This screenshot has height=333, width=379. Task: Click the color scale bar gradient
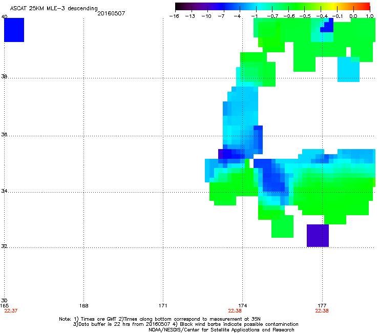click(x=272, y=7)
